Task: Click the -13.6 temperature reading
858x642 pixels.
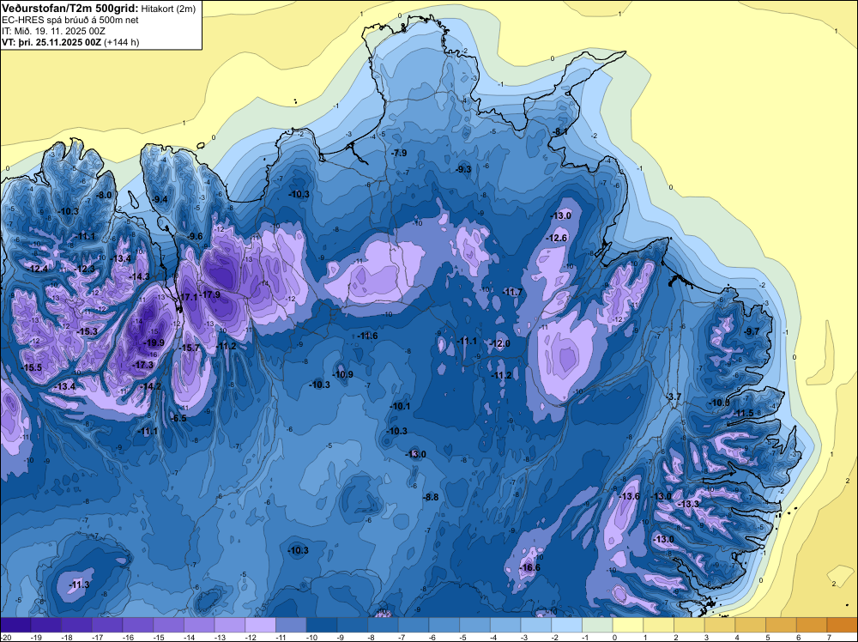Action: (629, 496)
